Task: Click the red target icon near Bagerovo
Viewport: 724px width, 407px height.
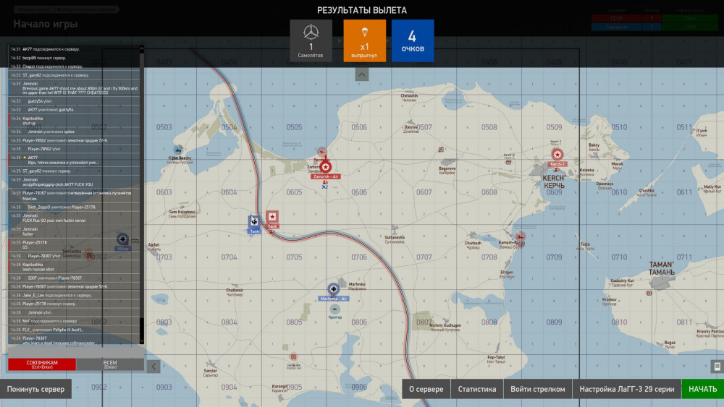Action: coord(441,150)
